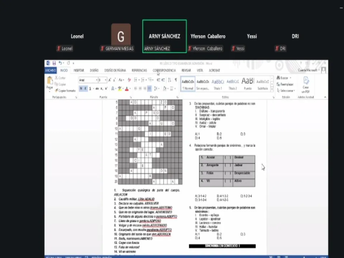Apply the Normal style
Image resolution: width=344 pixels, height=258 pixels.
(x=188, y=84)
